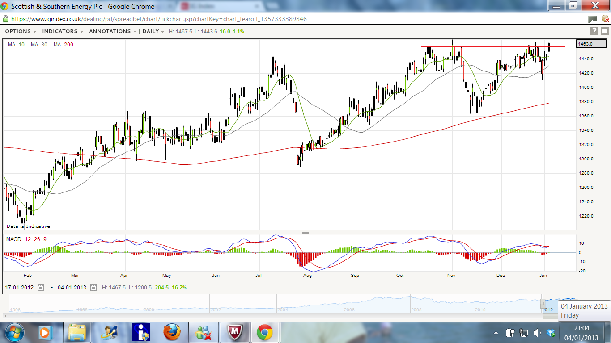Click Show desktop button at taskbar end
This screenshot has width=611, height=343.
pos(607,332)
